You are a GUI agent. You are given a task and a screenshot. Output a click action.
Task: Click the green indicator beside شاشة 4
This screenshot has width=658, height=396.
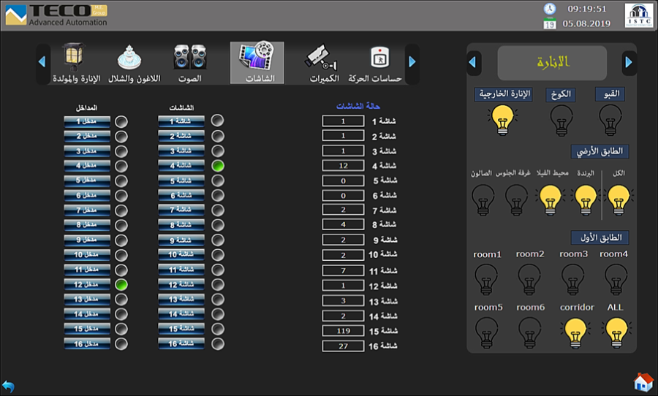click(x=217, y=166)
